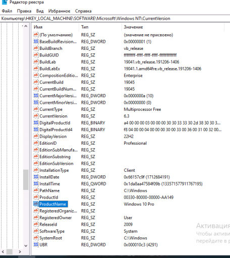Screen dimensions: 230x258
Task: Click the string icon beside BuildGUID
Action: pyautogui.click(x=36, y=55)
